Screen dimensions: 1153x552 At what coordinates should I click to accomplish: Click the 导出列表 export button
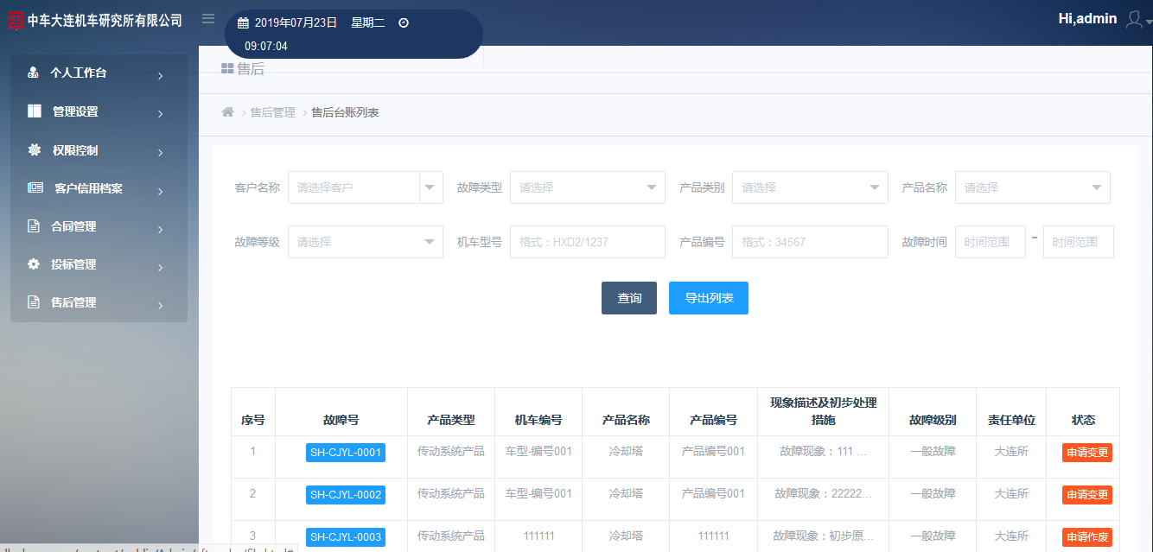pyautogui.click(x=708, y=298)
